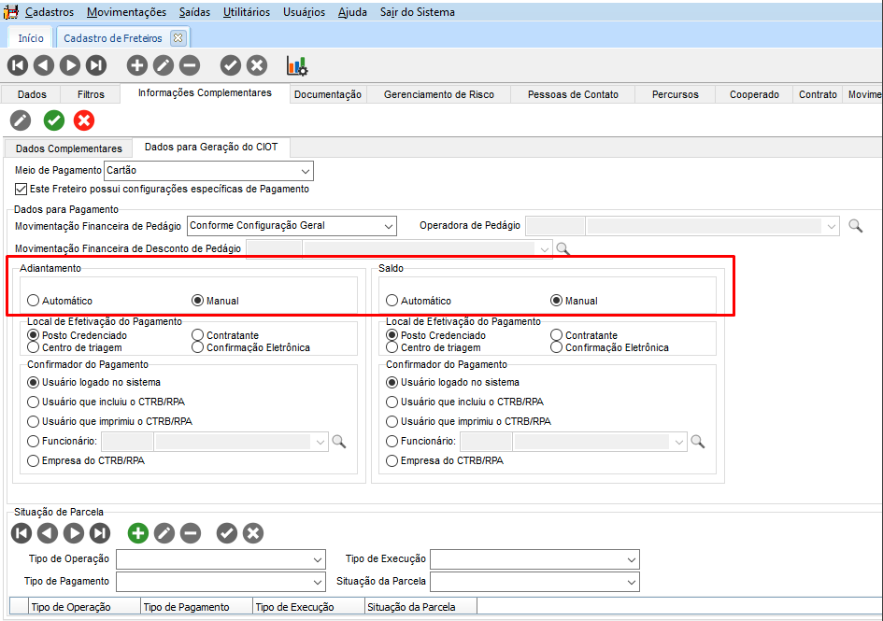Open the Movimentação Financeira de Pedágio dropdown

click(x=389, y=226)
